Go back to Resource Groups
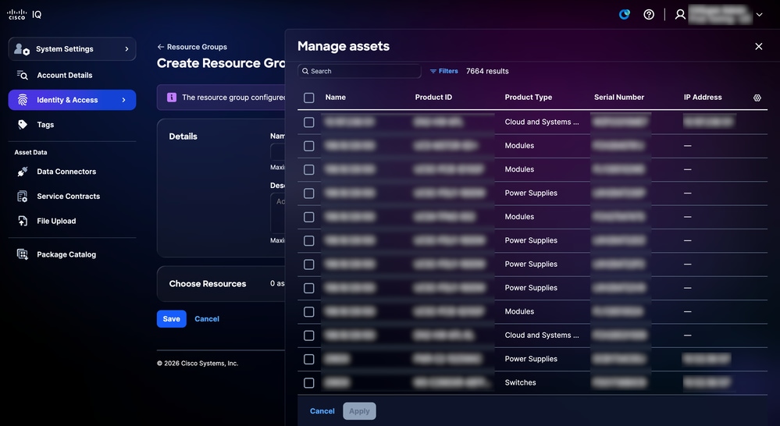 pyautogui.click(x=192, y=47)
